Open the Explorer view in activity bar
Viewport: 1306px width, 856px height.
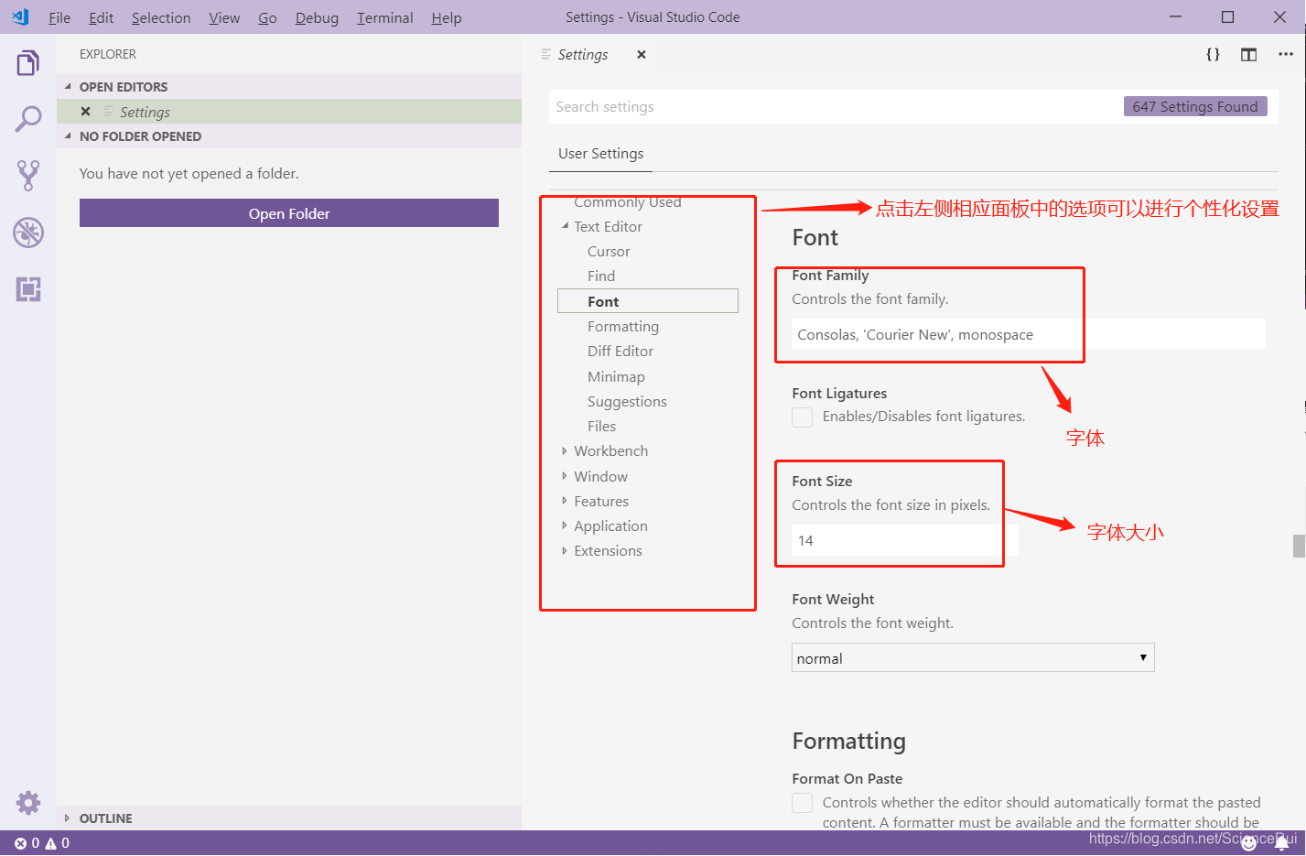[x=28, y=63]
